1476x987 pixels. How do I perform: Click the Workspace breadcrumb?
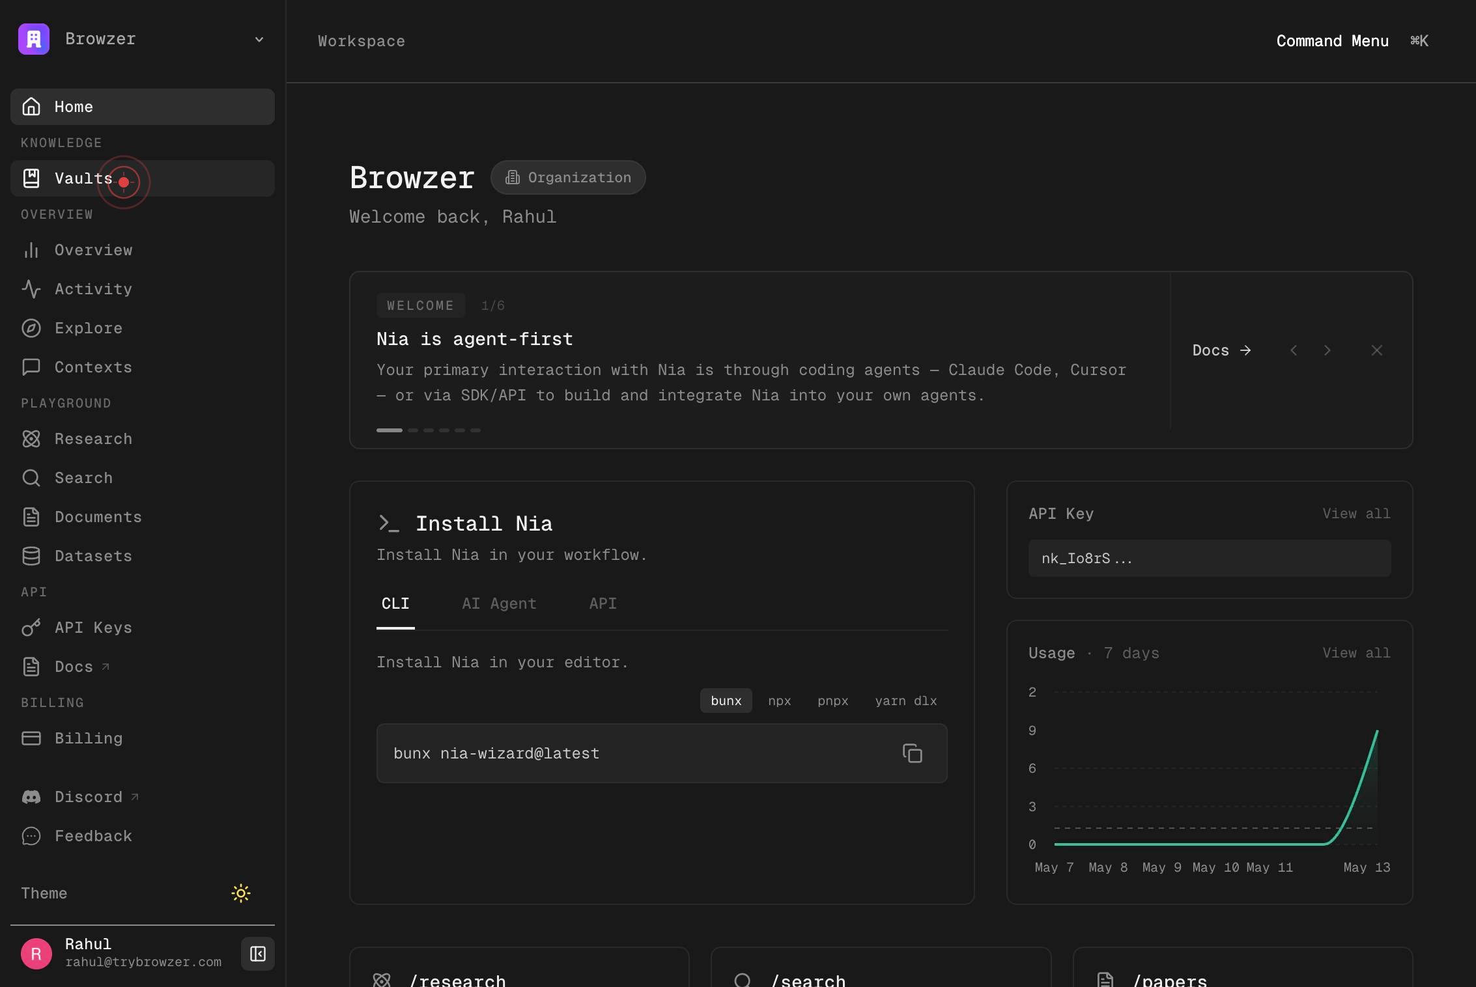click(x=362, y=41)
